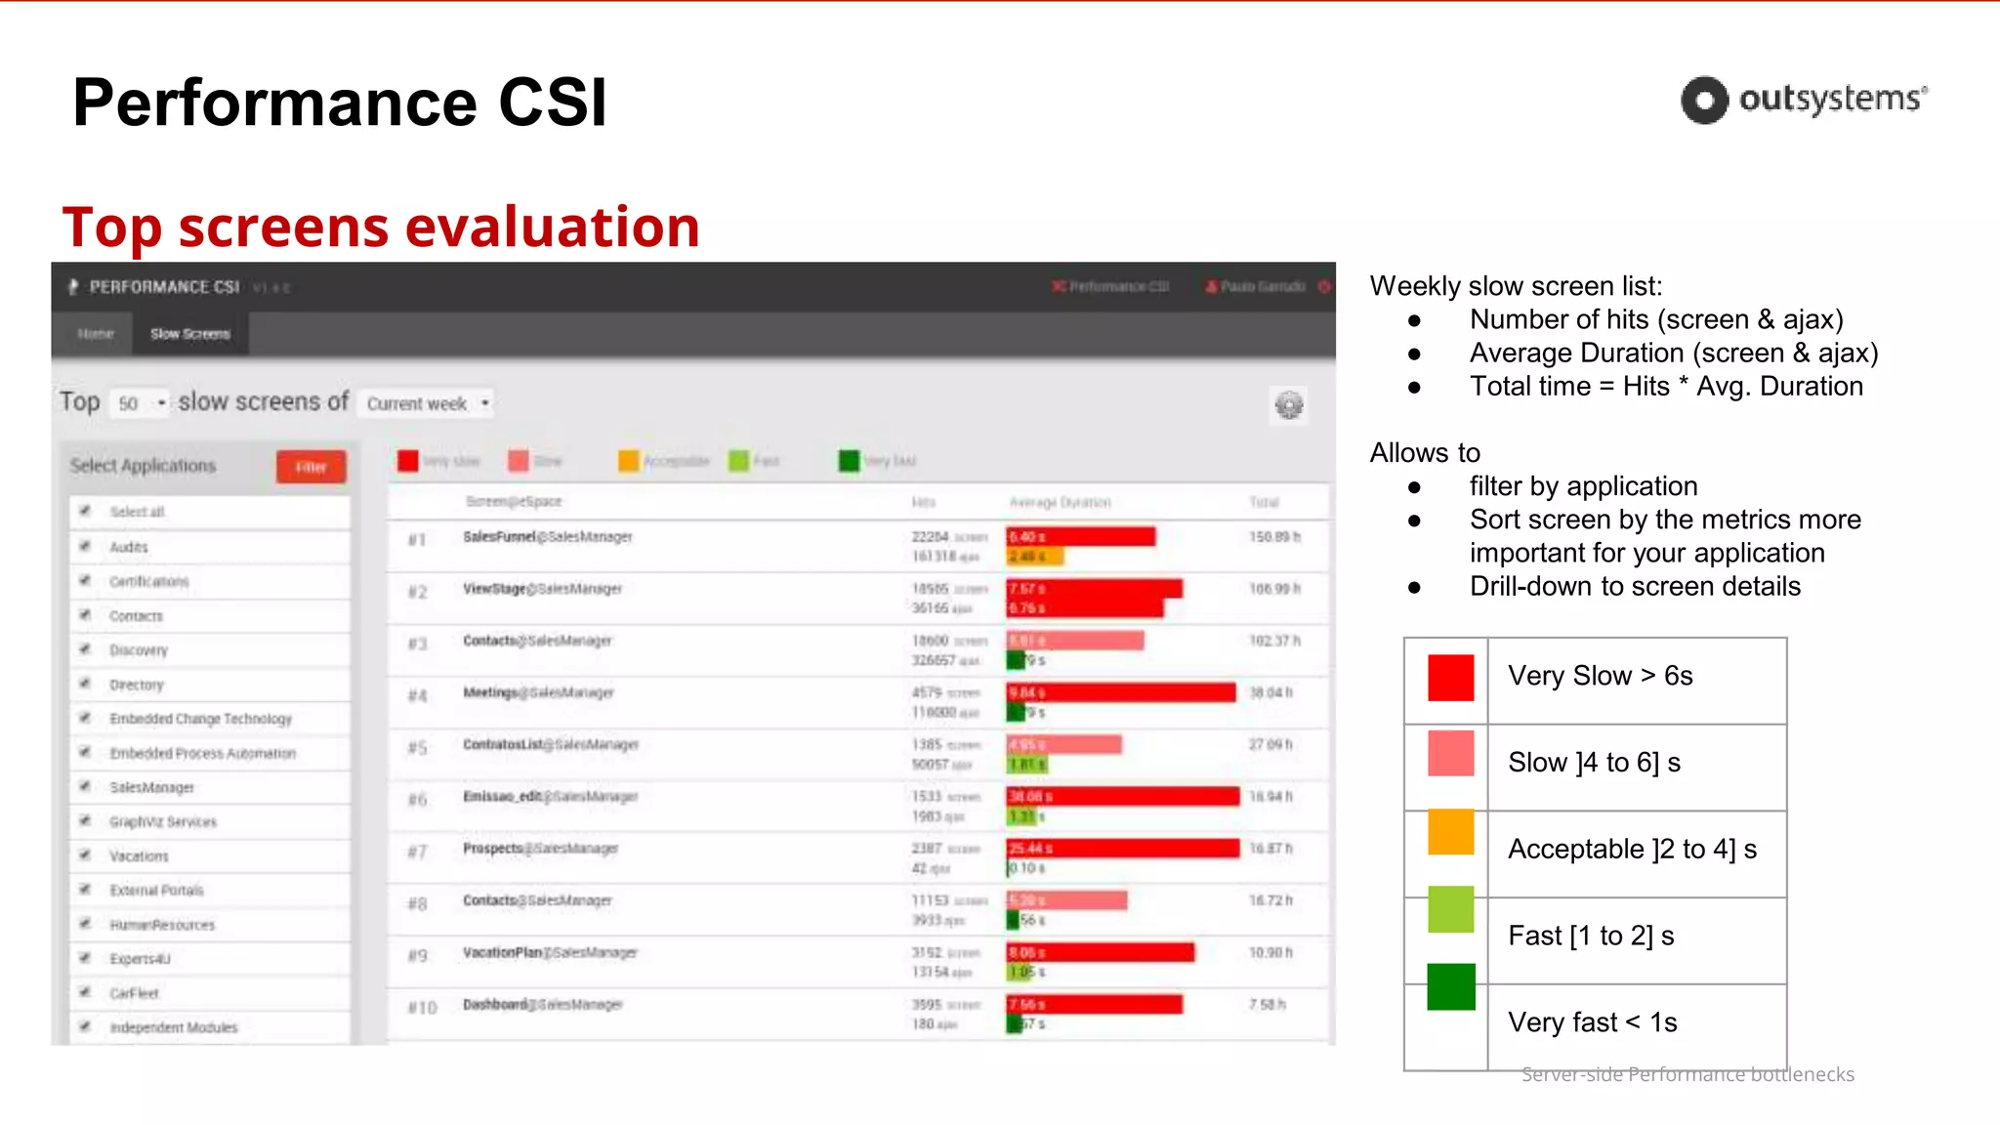Open the Current week period dropdown

[427, 403]
